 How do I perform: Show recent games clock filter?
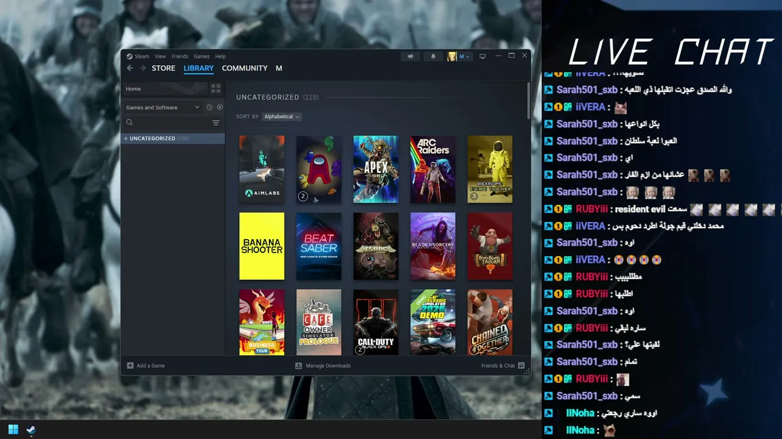209,107
